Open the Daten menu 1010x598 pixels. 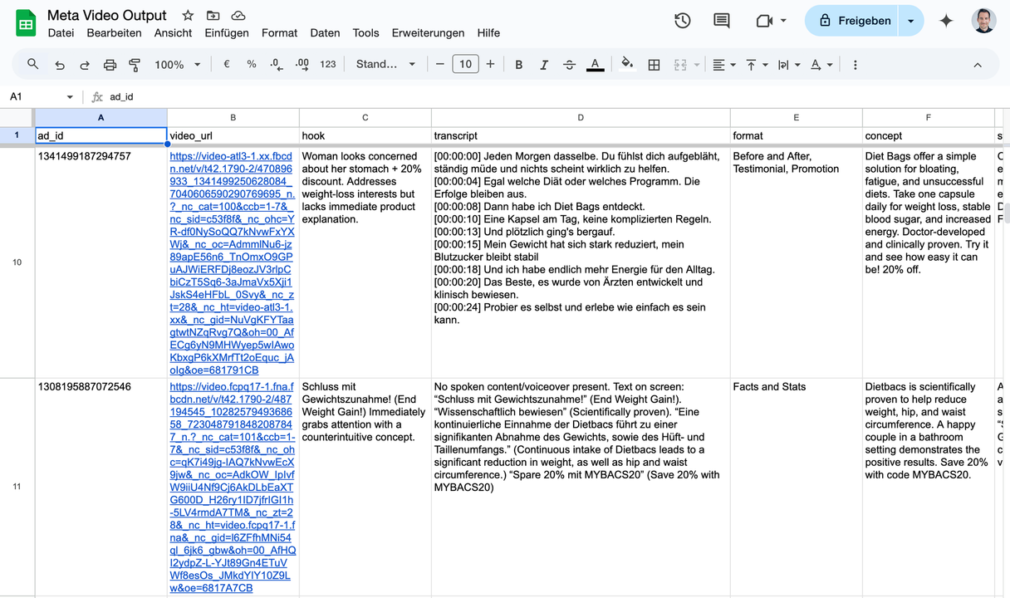pos(325,33)
